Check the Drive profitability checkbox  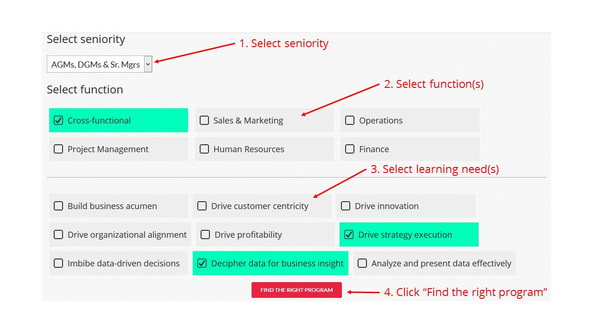coord(205,234)
